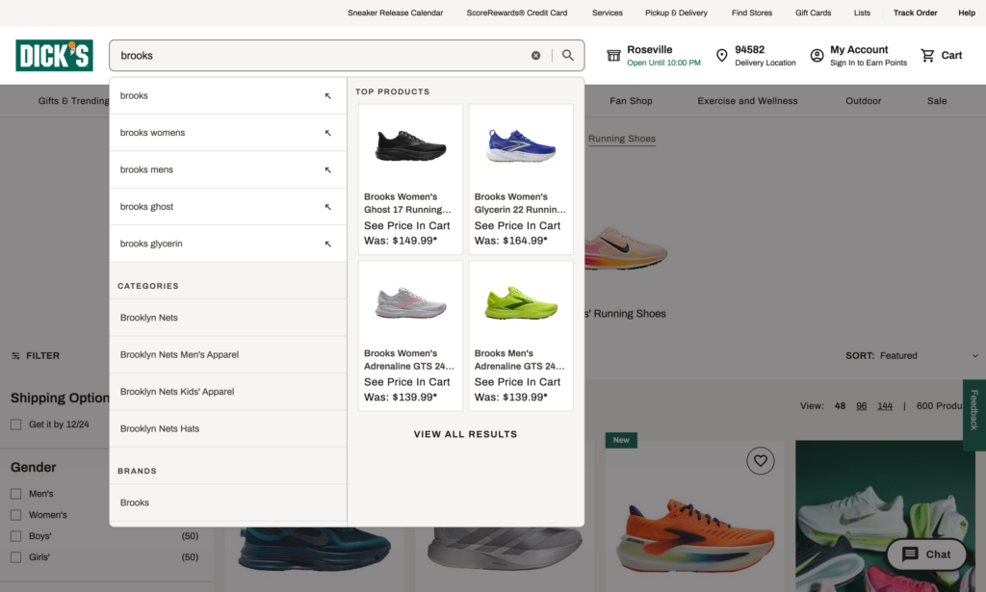Image resolution: width=986 pixels, height=592 pixels.
Task: Click the Roseville store icon
Action: tap(613, 56)
